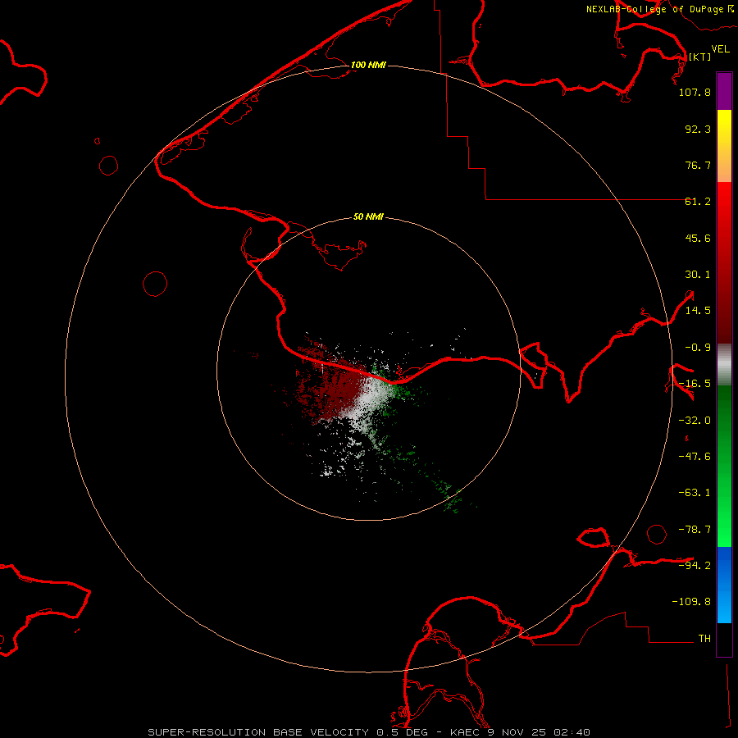Screen dimensions: 738x738
Task: Click the -32.0 scale value
Action: [x=695, y=420]
